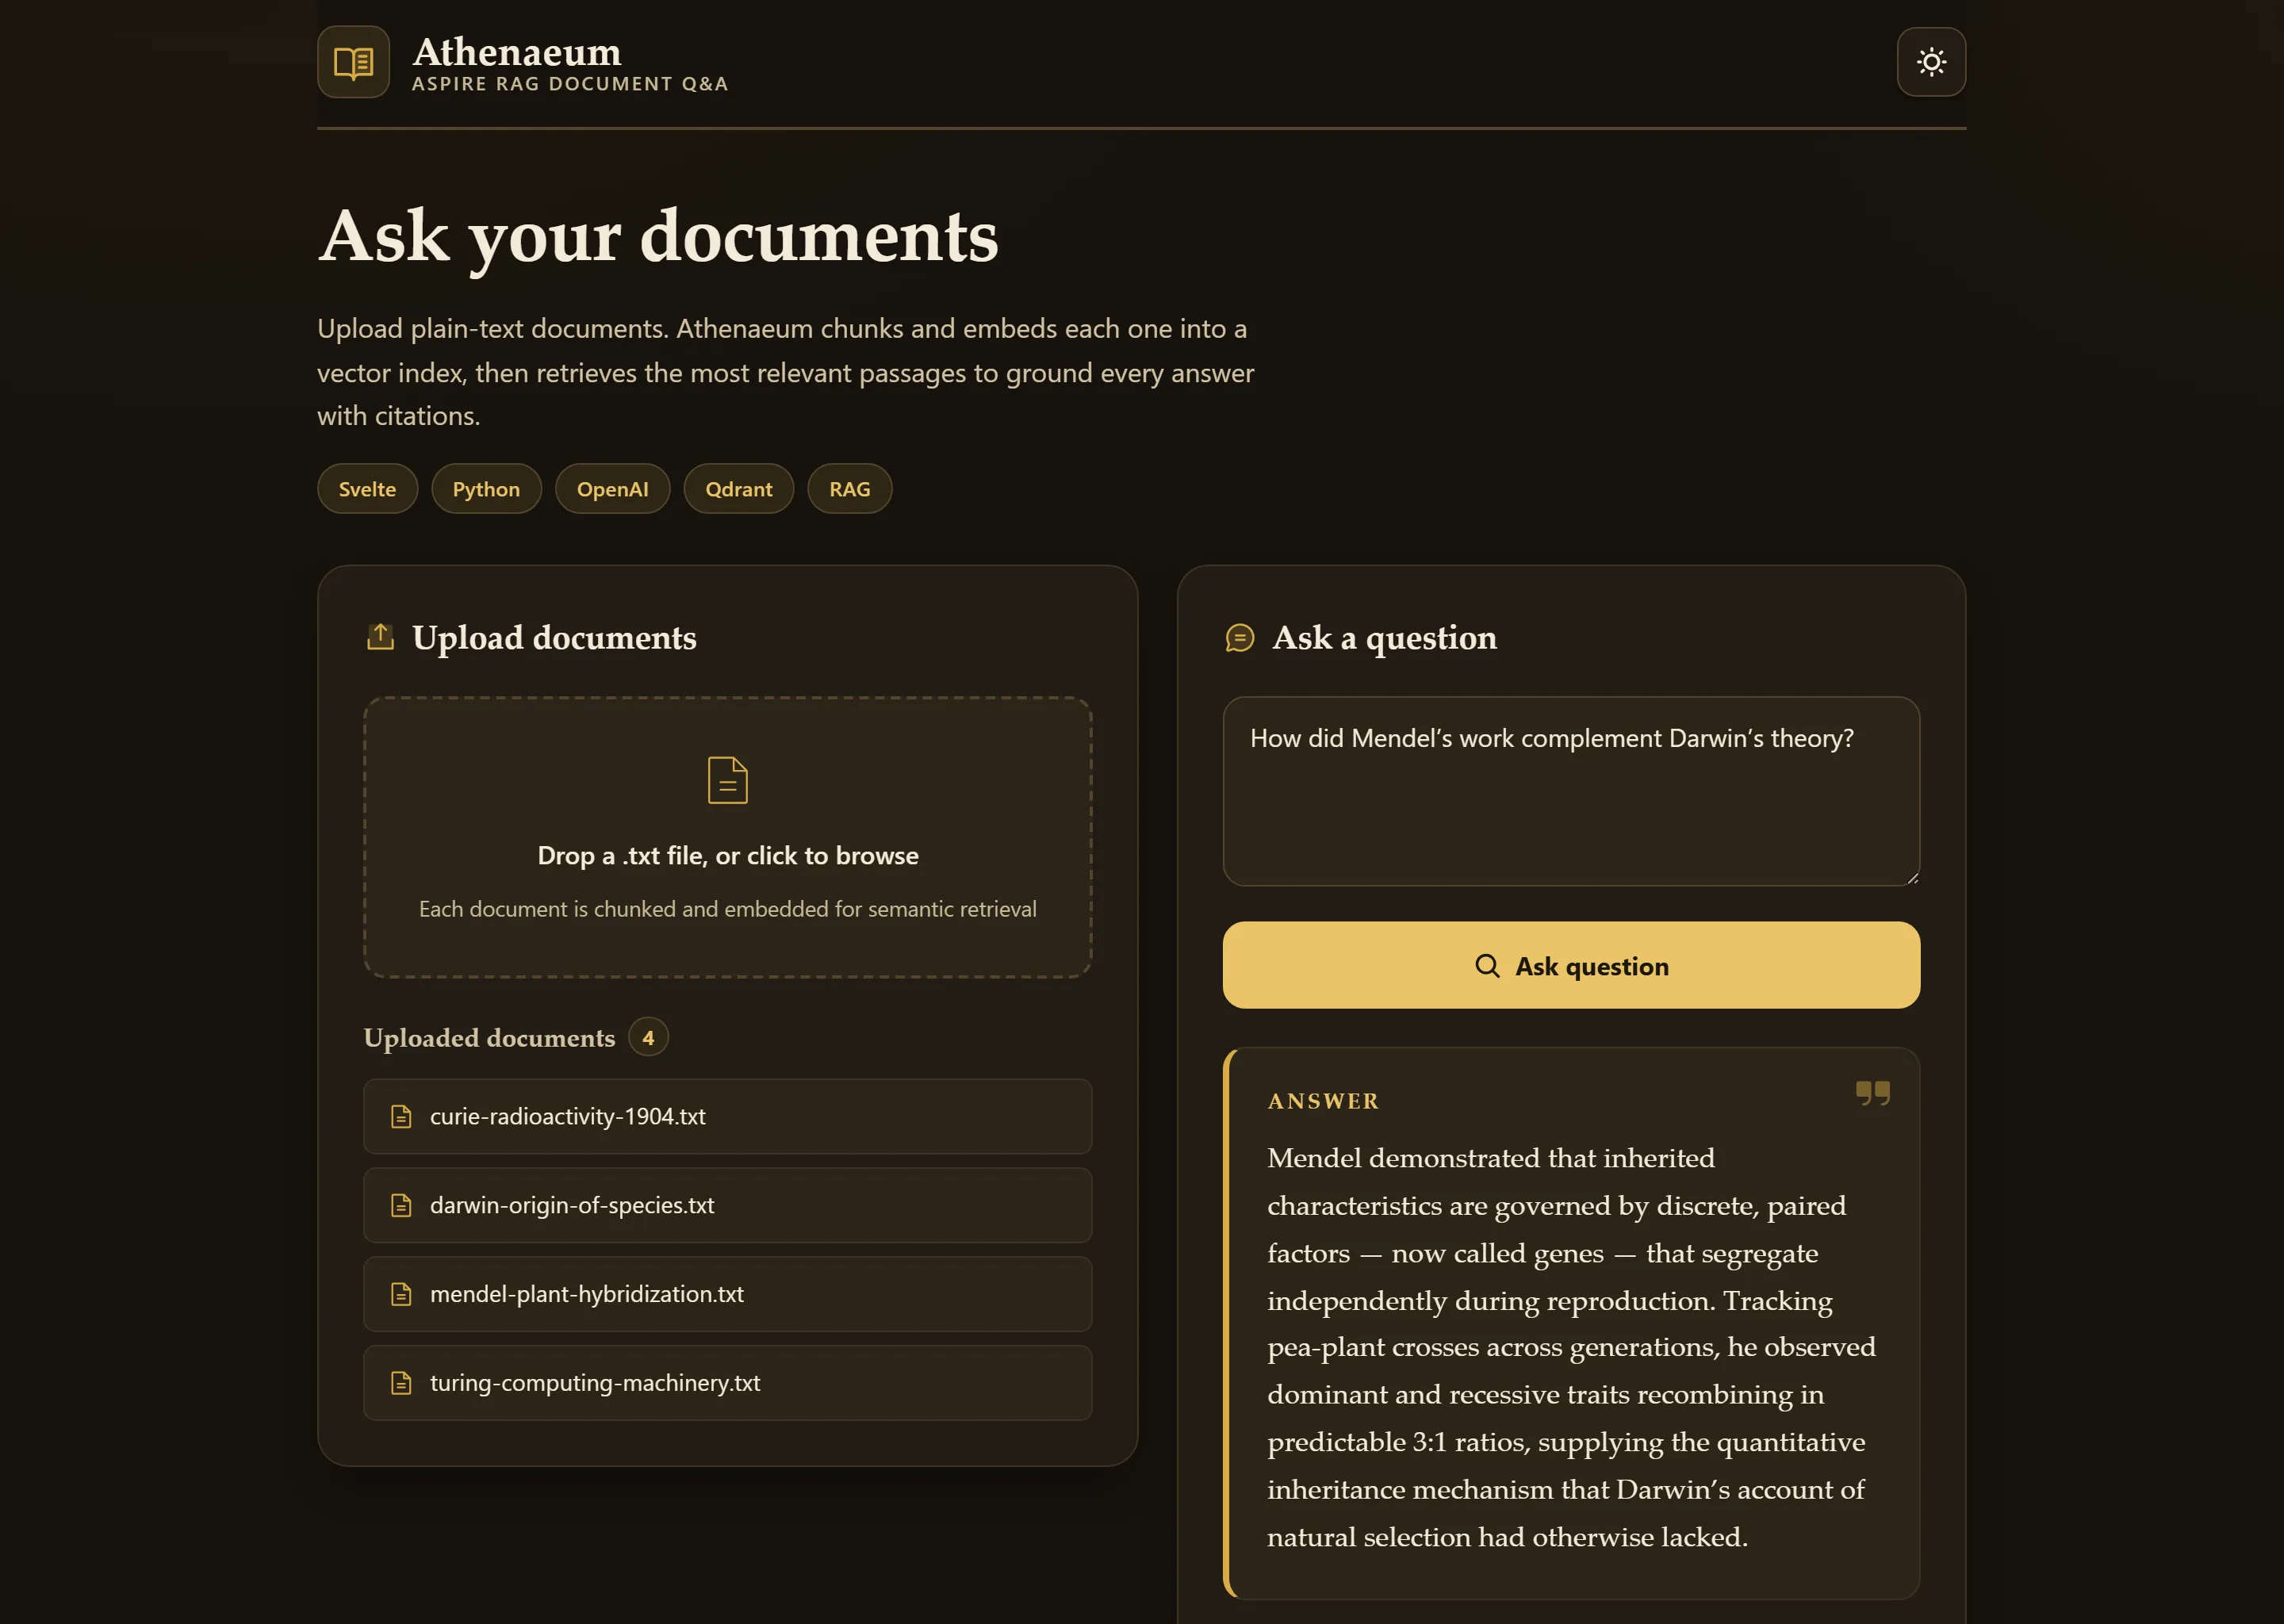Click the answer paragraph about Mendel
2284x1624 pixels.
point(1571,1347)
